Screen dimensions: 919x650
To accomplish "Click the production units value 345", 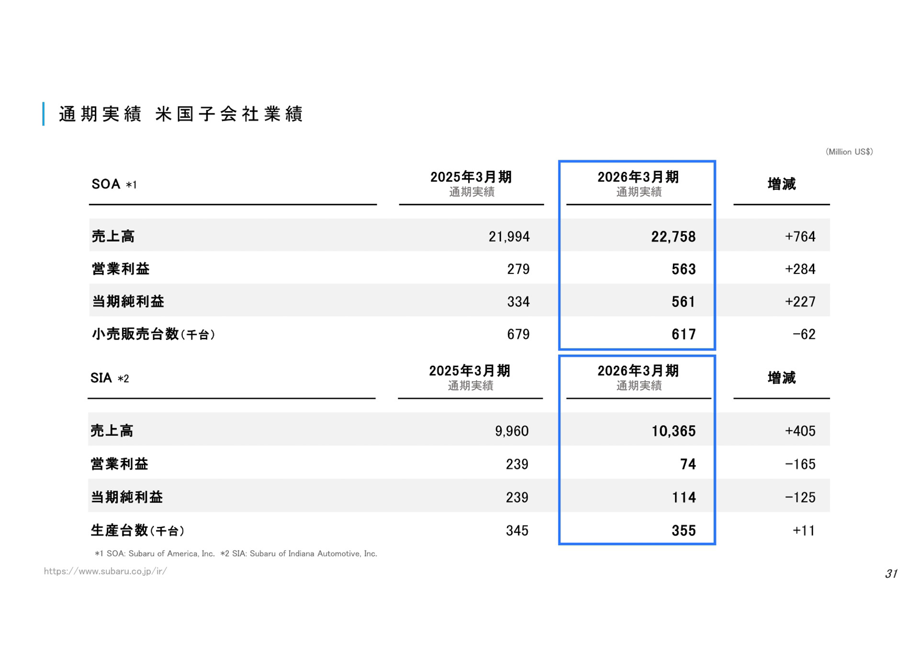I will coord(517,530).
